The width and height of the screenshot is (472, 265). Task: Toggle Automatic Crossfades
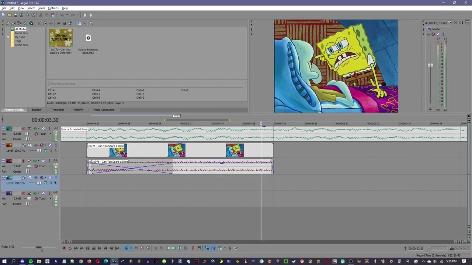pyautogui.click(x=213, y=248)
